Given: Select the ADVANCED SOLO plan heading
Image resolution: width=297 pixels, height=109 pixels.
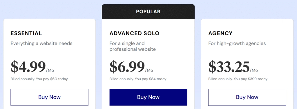Looking at the screenshot, I should tap(135, 33).
